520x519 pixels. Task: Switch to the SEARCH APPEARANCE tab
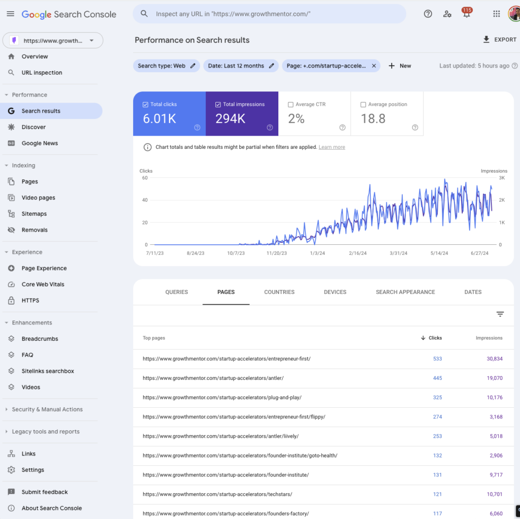[405, 292]
